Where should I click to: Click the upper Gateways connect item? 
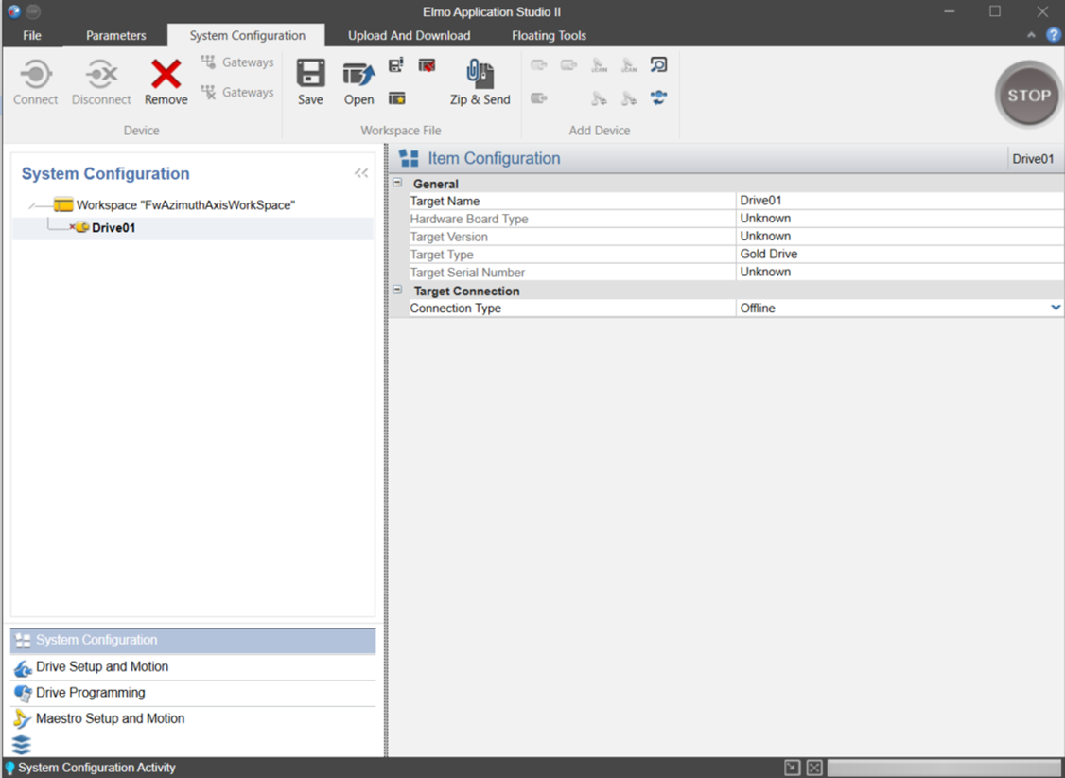pyautogui.click(x=237, y=62)
